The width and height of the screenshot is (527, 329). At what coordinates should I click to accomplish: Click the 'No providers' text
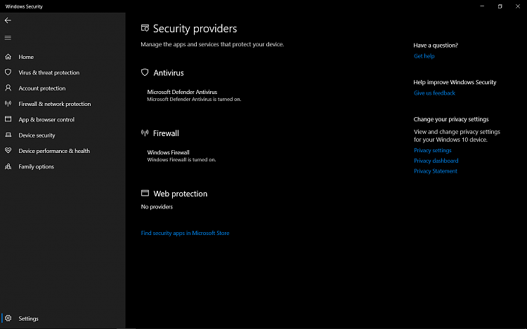point(157,207)
